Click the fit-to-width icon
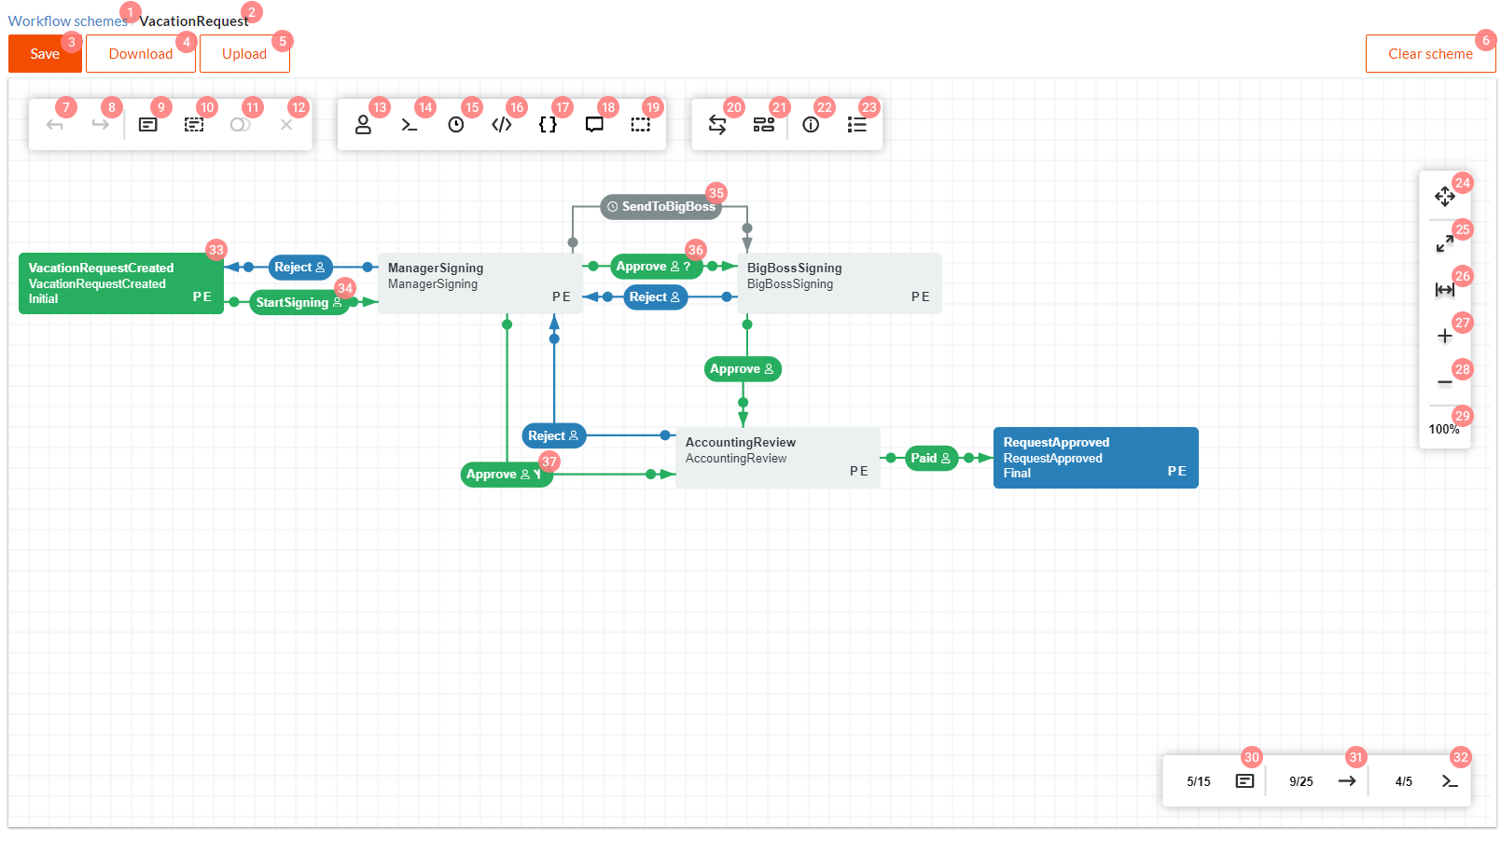This screenshot has height=841, width=1501. click(1445, 290)
